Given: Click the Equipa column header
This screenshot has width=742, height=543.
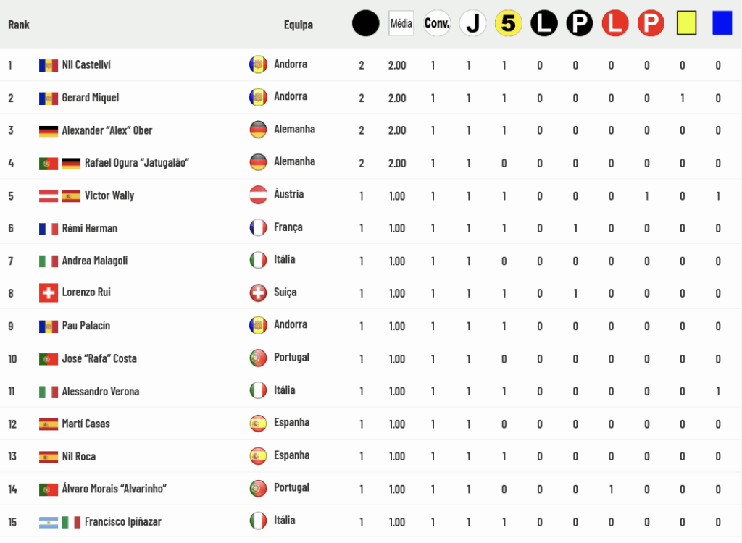Looking at the screenshot, I should tap(298, 25).
